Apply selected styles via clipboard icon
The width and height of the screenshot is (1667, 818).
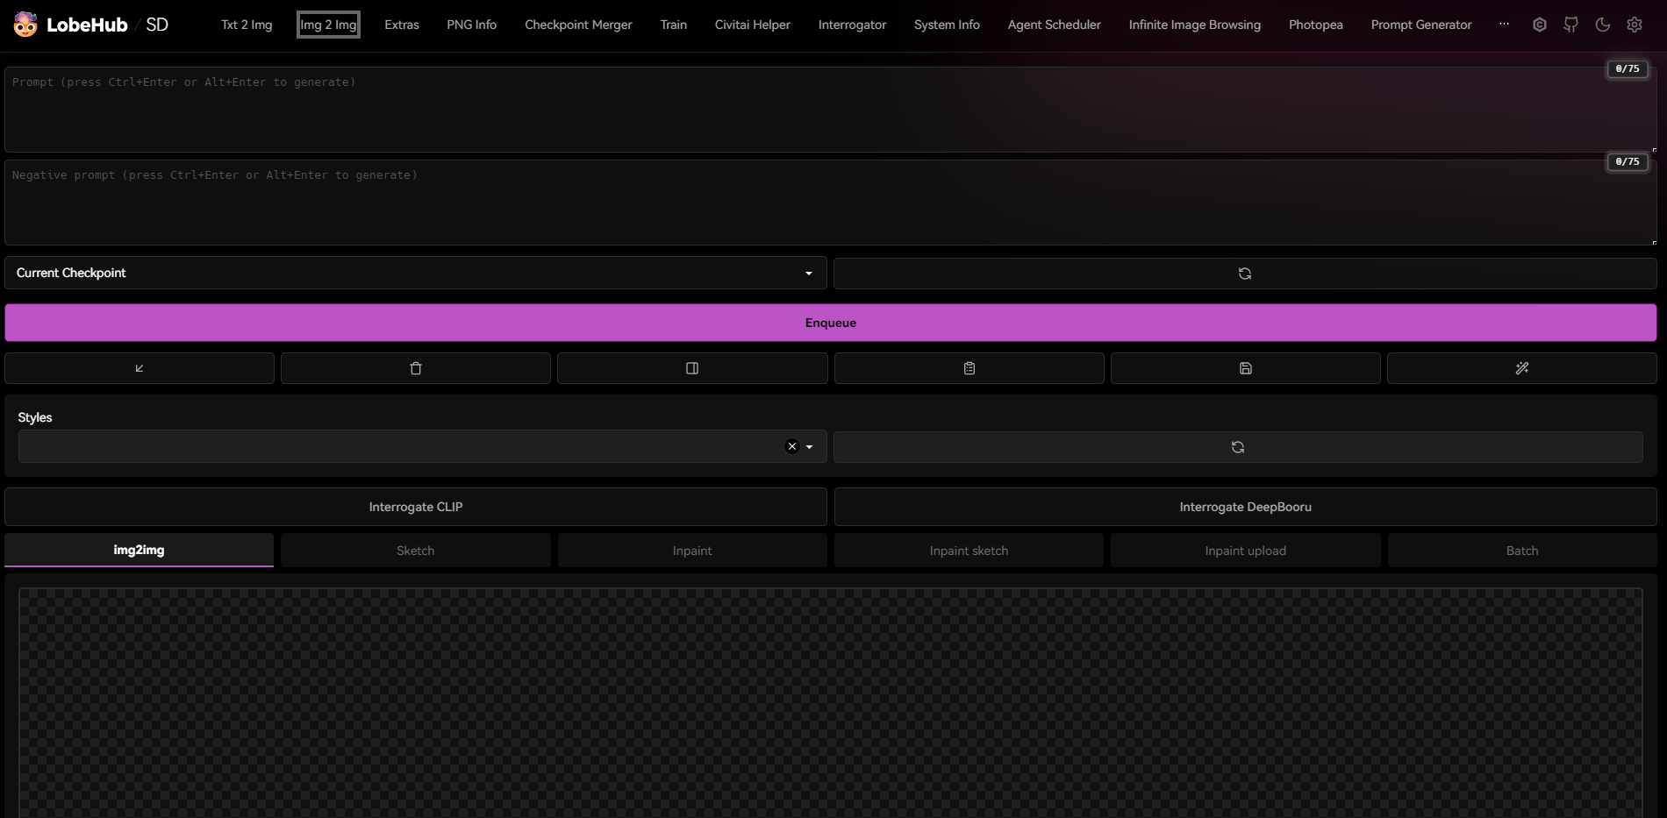point(969,368)
